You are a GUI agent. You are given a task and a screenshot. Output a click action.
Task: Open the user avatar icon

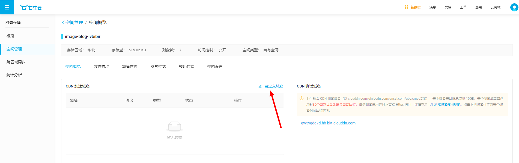tap(514, 7)
